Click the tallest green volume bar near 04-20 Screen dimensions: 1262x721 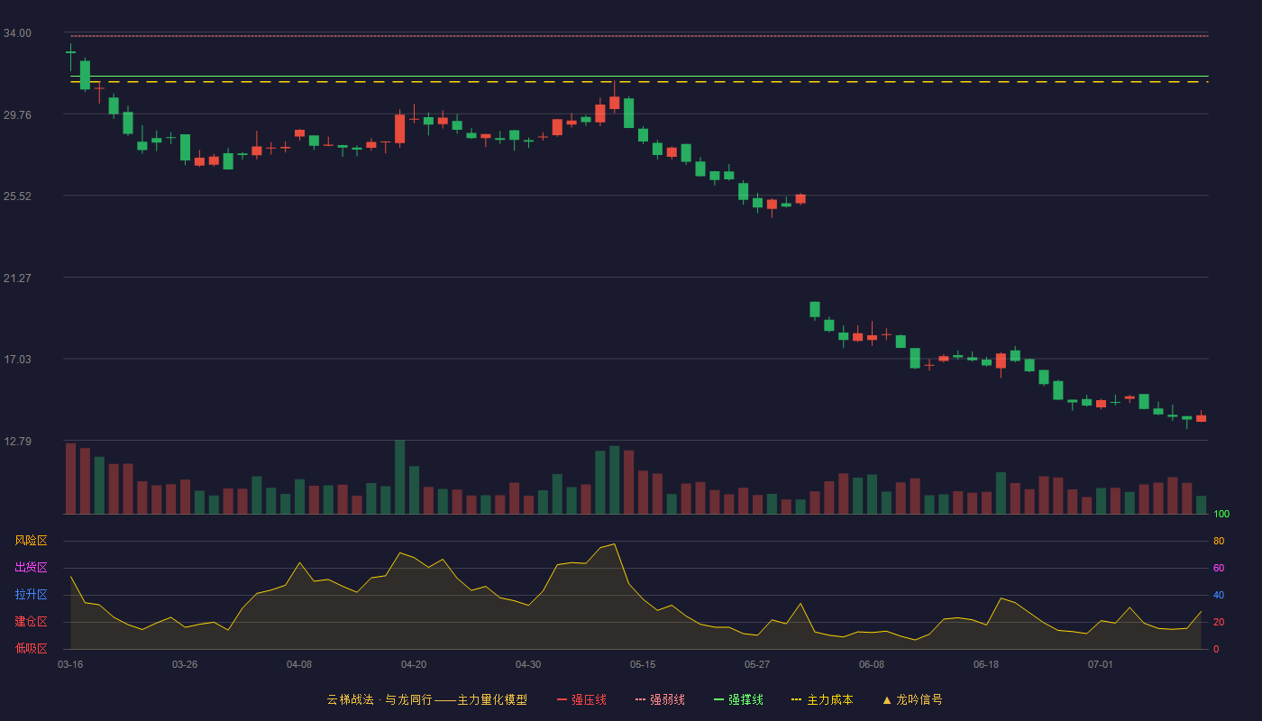(399, 477)
